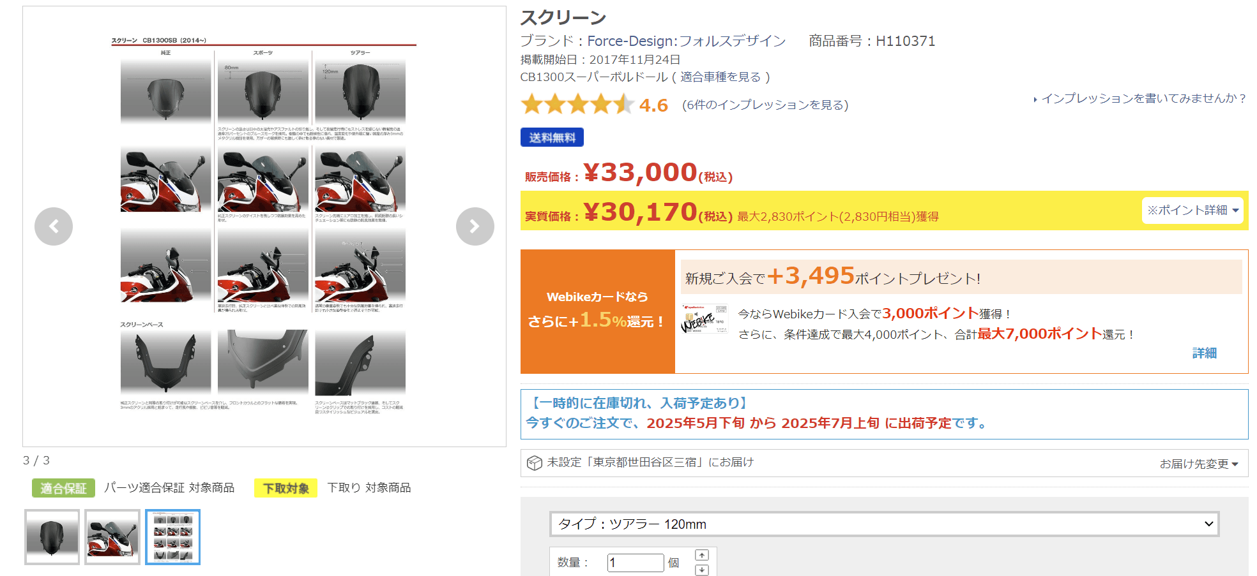1257x576 pixels.
Task: Click the Webike card image
Action: coord(705,319)
